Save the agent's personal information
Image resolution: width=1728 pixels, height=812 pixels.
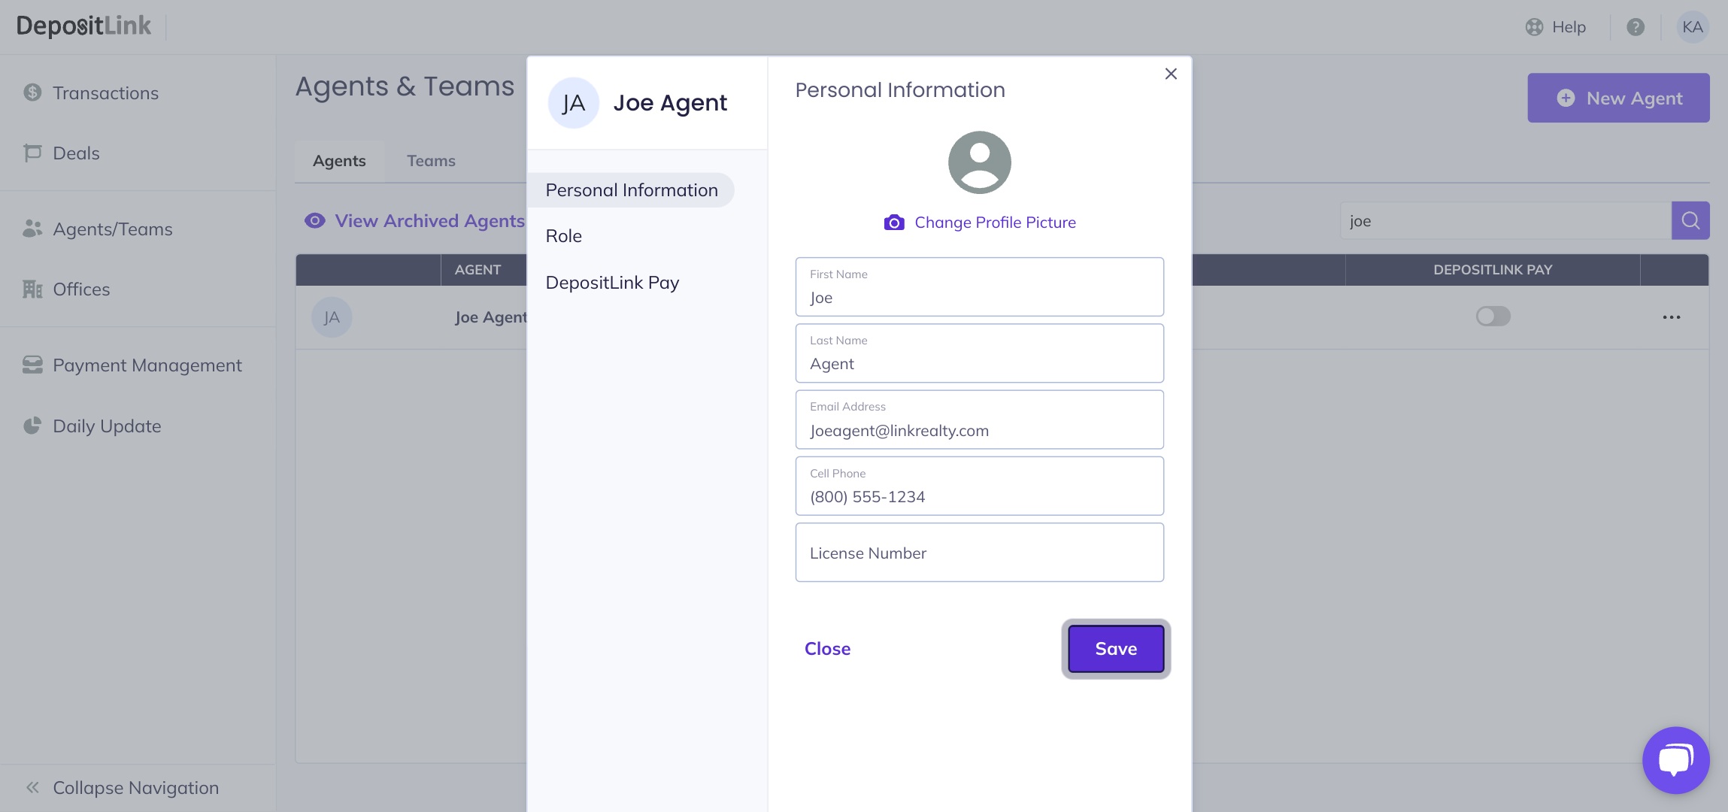click(x=1115, y=649)
